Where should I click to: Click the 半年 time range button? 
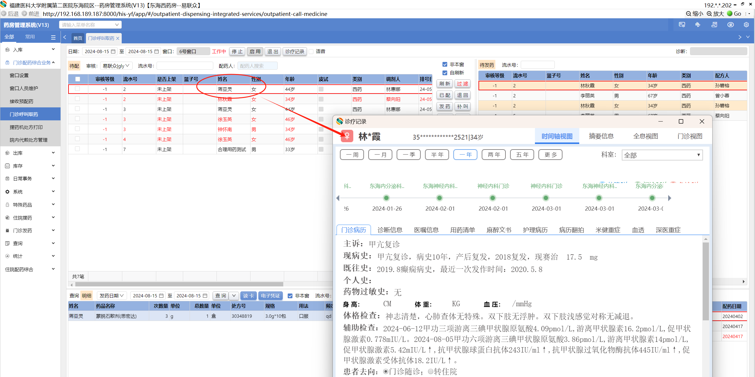[x=437, y=155]
